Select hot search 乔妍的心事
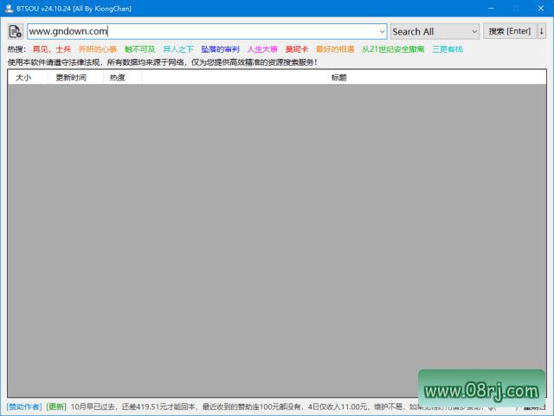 (98, 49)
